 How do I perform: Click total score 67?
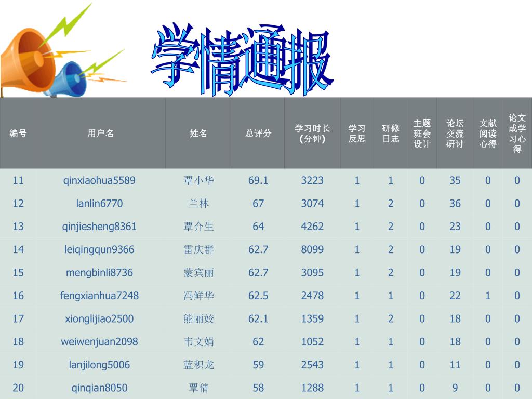(258, 204)
